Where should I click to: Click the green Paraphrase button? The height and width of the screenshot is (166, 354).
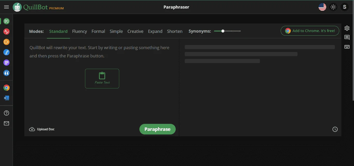[158, 129]
